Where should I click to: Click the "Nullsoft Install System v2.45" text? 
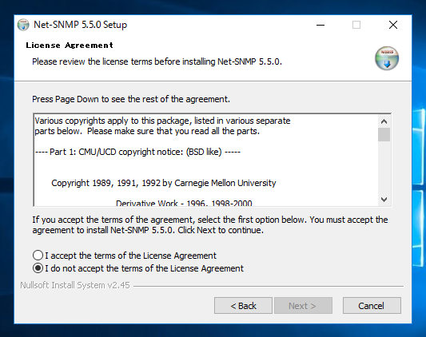pos(75,285)
